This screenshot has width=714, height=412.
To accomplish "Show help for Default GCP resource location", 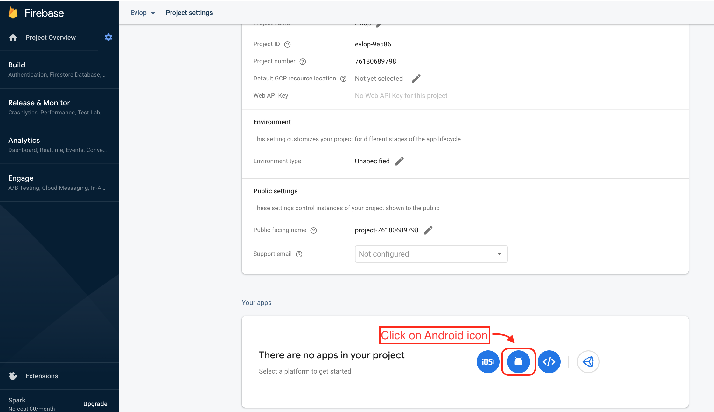I will (343, 79).
